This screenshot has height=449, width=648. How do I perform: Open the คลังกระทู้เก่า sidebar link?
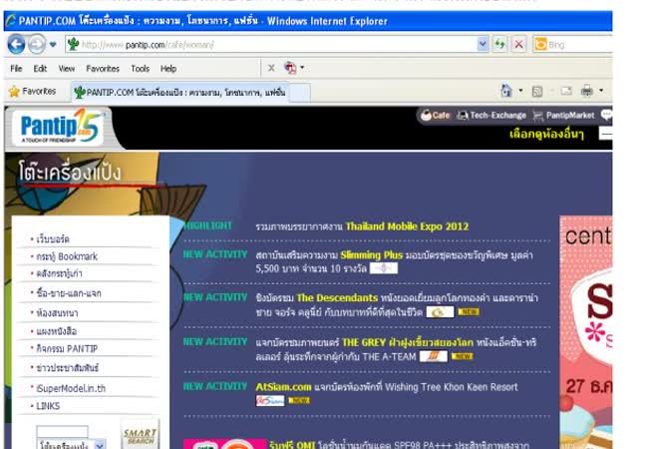tap(59, 273)
